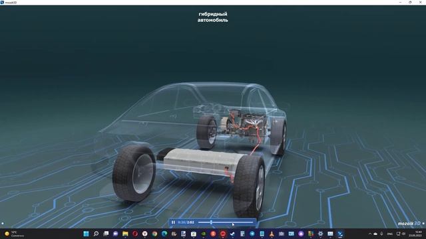This screenshot has width=426, height=239.
Task: Open clock and date panel
Action: [x=415, y=234]
